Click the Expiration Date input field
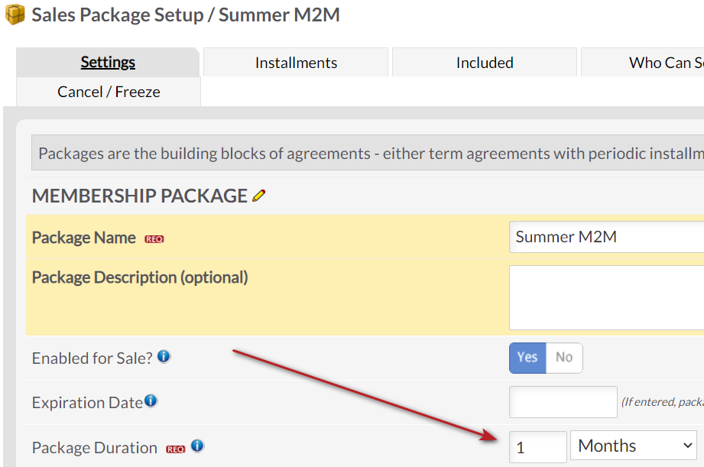 (563, 402)
